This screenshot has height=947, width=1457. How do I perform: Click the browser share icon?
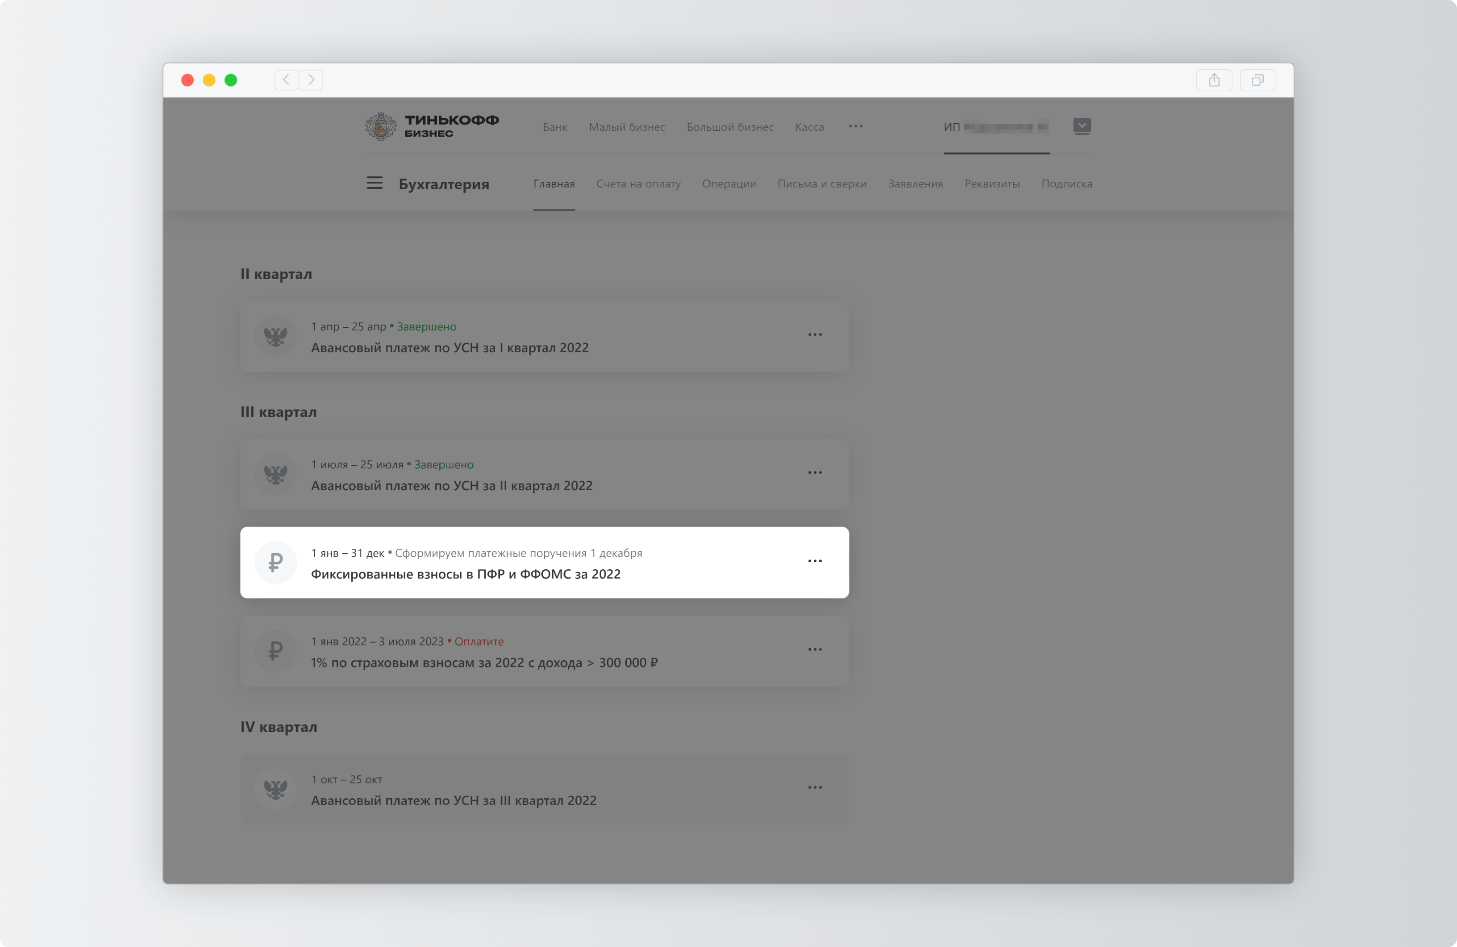coord(1214,80)
